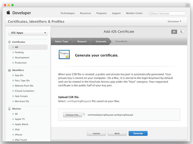Select Production certificates
The height and width of the screenshot is (144, 193).
coord(21,63)
